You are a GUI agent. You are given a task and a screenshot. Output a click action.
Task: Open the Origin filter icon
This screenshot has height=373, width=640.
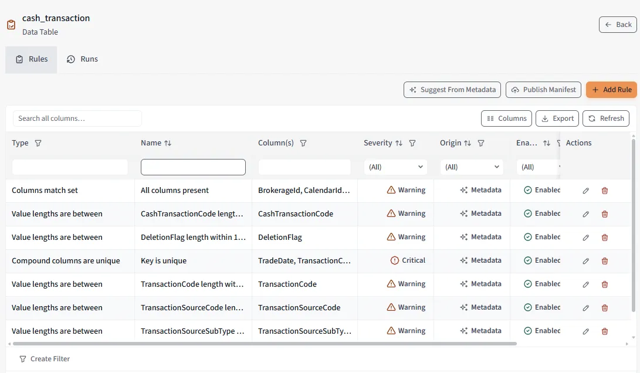point(481,143)
